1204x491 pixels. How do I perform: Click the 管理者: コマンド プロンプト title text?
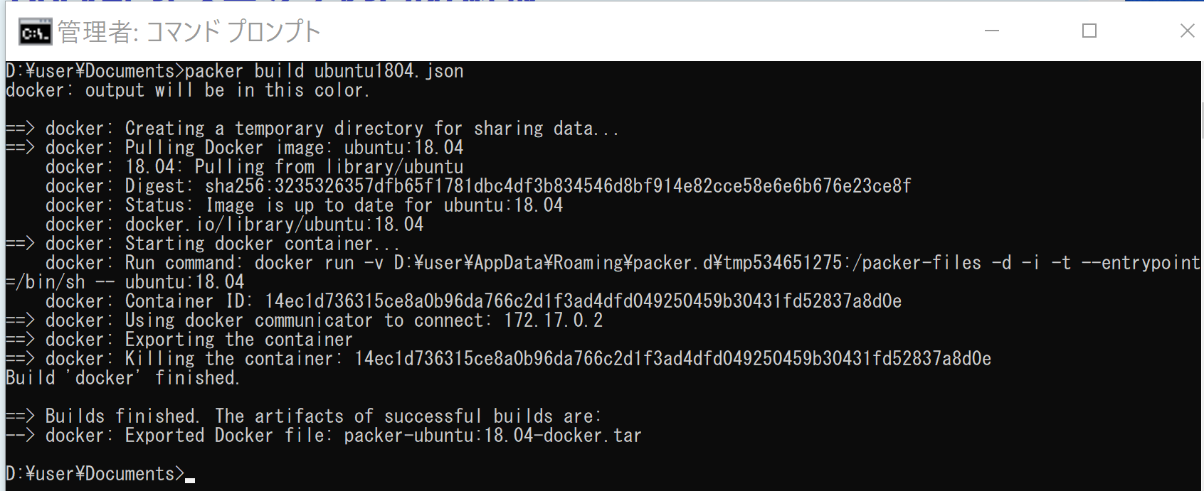pyautogui.click(x=189, y=32)
